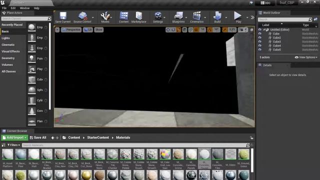Open the Help menu
Viewport: 320px width, 180px height.
coord(36,8)
